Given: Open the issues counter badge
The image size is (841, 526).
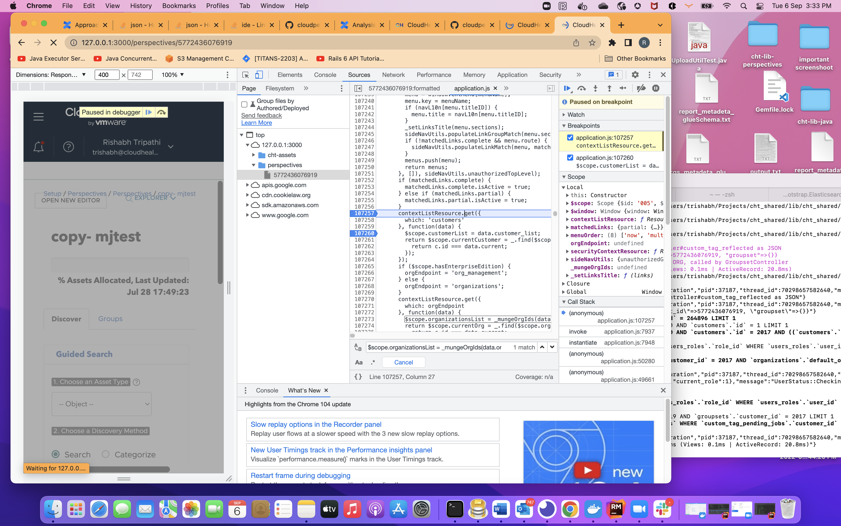Looking at the screenshot, I should pyautogui.click(x=613, y=75).
